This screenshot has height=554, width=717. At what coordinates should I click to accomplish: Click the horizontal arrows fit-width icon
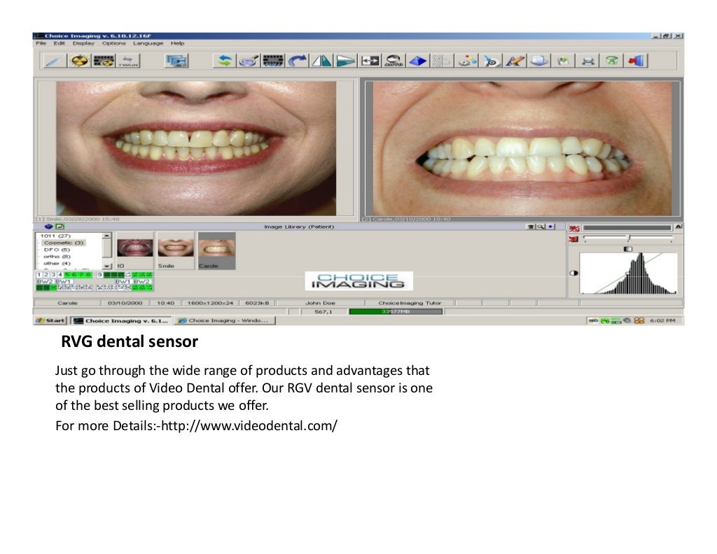point(370,61)
